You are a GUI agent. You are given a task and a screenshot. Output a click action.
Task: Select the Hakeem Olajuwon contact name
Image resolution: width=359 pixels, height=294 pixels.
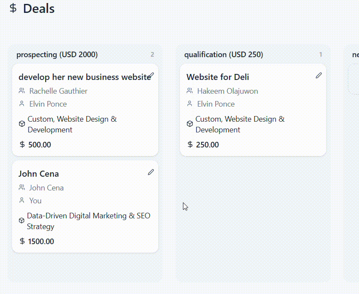(x=227, y=91)
